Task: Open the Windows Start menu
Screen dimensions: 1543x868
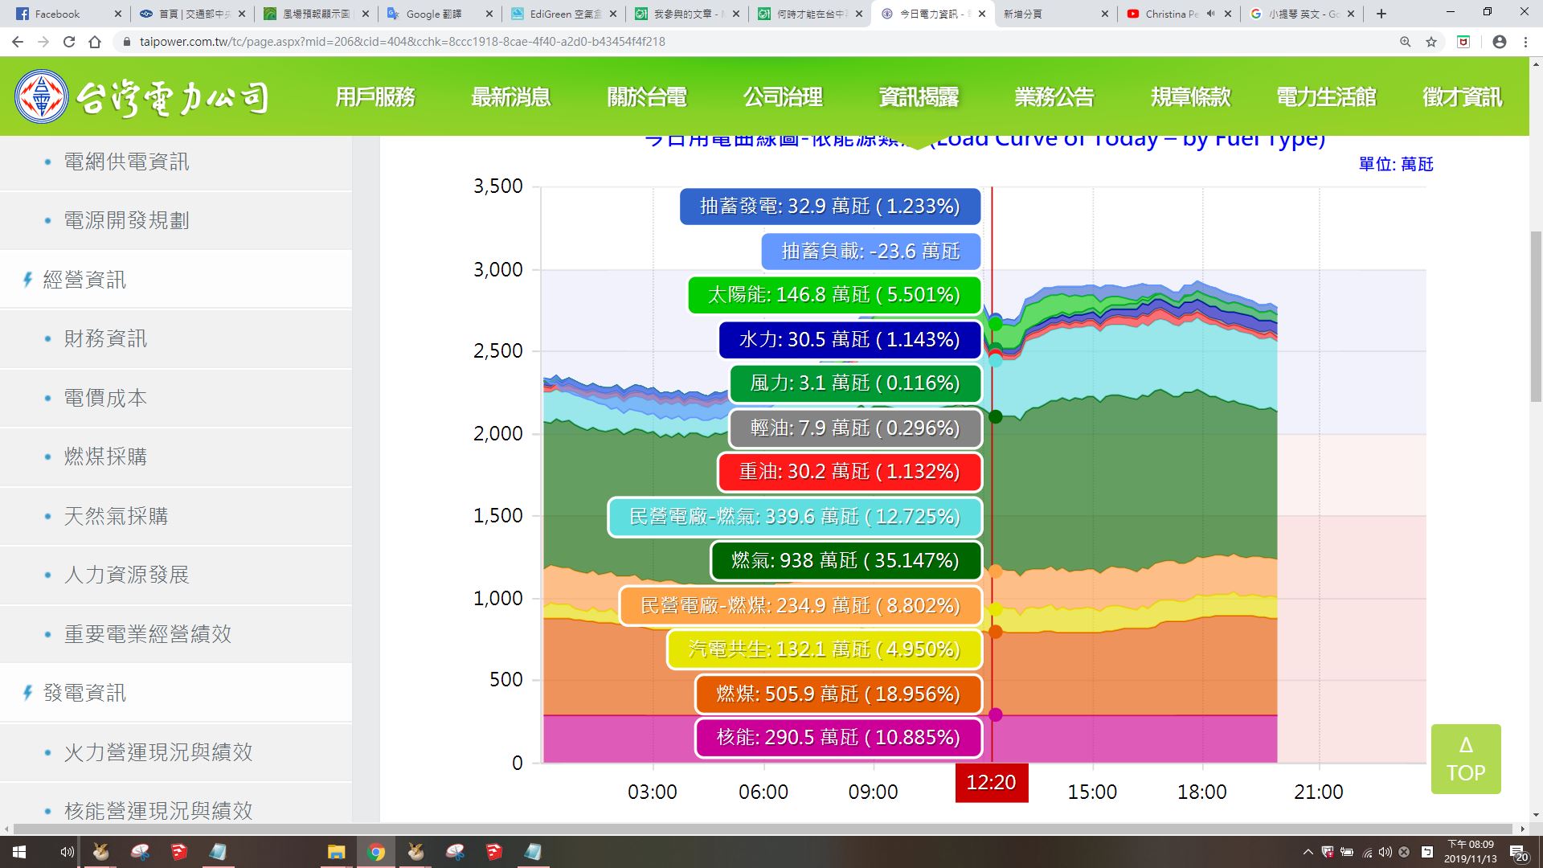Action: pyautogui.click(x=19, y=852)
